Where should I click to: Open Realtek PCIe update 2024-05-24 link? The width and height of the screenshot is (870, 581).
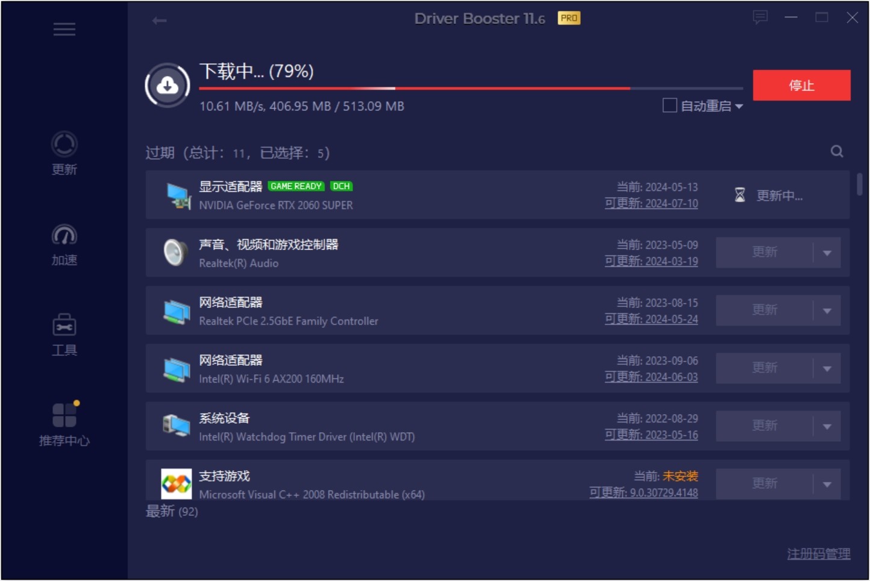tap(651, 319)
